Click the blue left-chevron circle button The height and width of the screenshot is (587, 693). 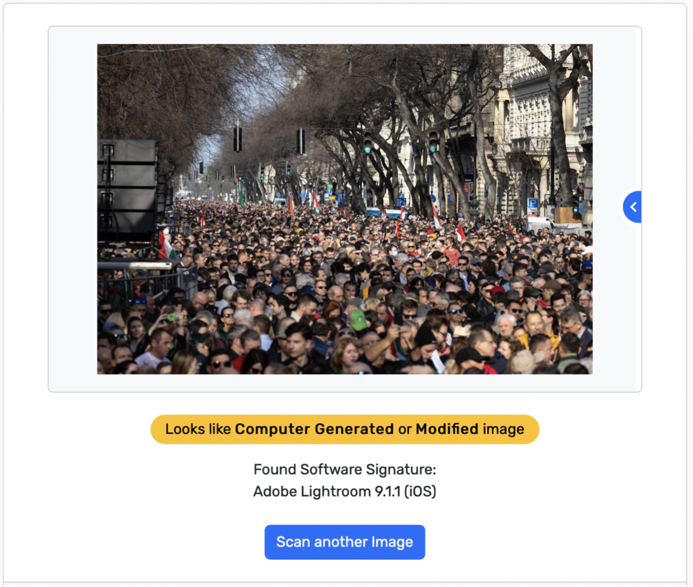pyautogui.click(x=632, y=207)
